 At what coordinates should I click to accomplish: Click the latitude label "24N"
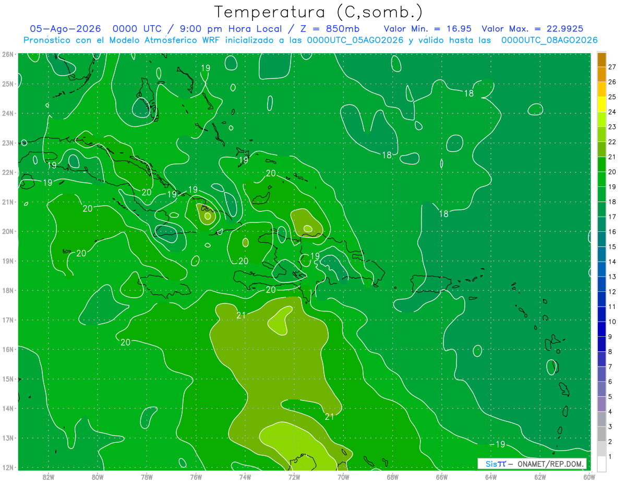click(8, 113)
